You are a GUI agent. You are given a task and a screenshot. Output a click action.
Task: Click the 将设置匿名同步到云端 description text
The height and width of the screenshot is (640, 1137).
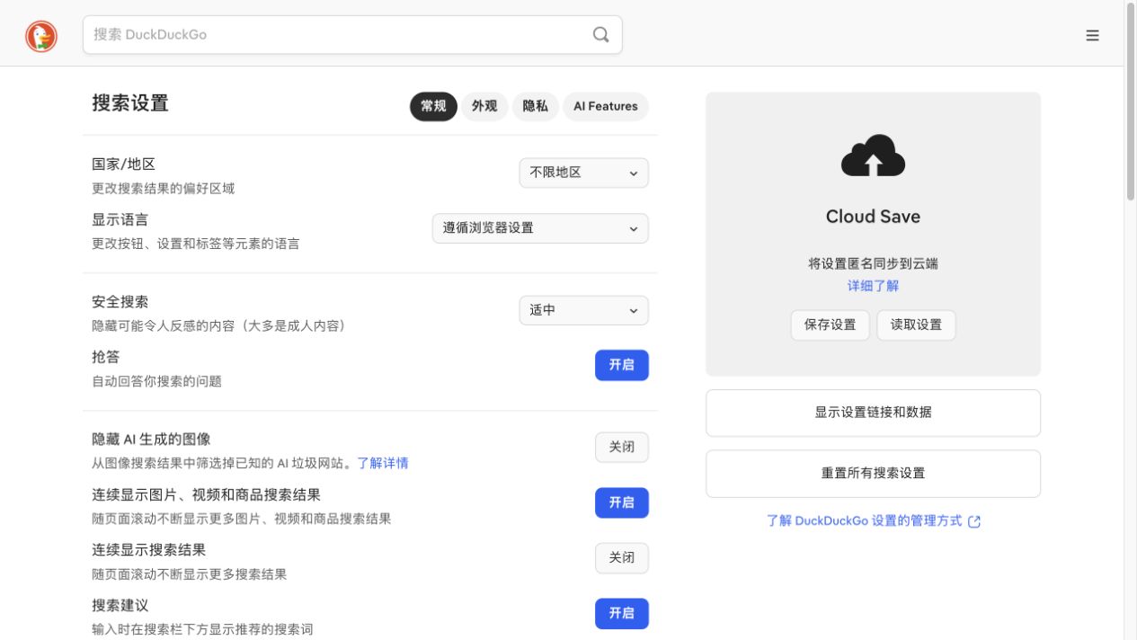click(x=873, y=264)
